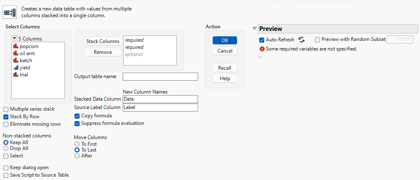The width and height of the screenshot is (420, 180).
Task: Collapse the Preview section disclosure triangle
Action: (255, 28)
